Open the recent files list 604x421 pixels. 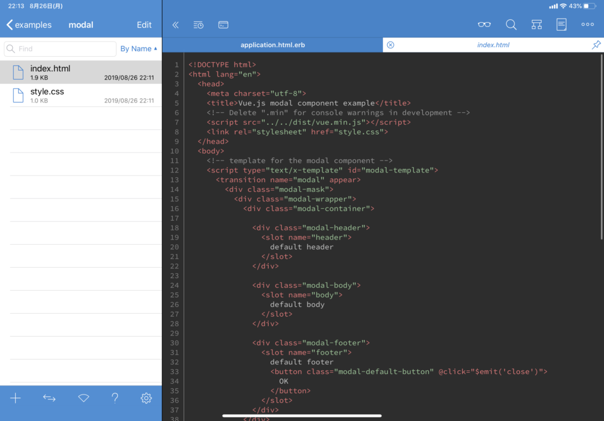coord(198,25)
